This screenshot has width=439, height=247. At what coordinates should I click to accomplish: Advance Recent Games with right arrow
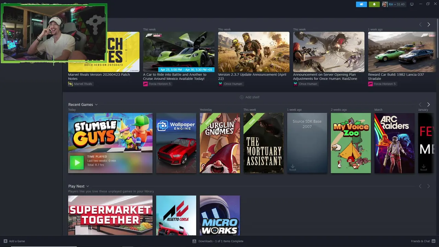[428, 105]
